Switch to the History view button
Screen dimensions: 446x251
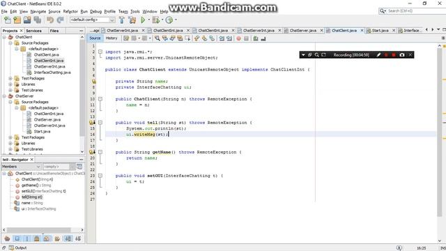[111, 38]
